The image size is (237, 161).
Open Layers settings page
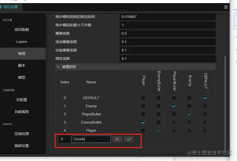pos(22,42)
